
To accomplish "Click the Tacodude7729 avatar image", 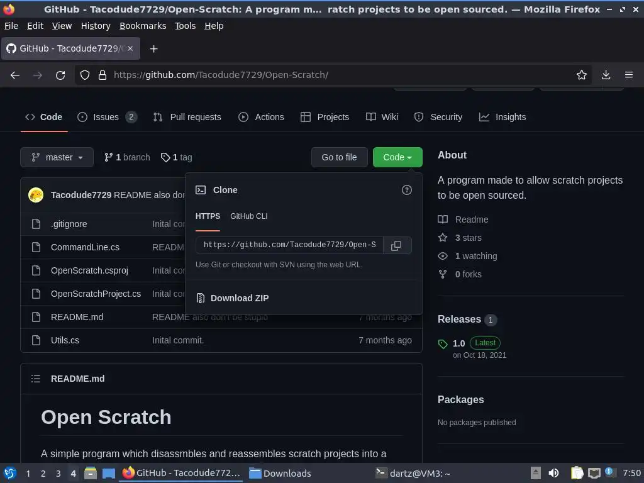I will [36, 195].
